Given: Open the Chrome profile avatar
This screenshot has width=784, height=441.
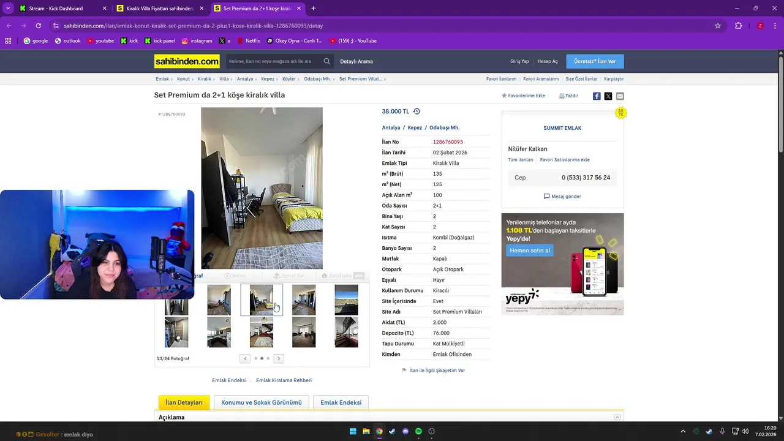Looking at the screenshot, I should [760, 26].
